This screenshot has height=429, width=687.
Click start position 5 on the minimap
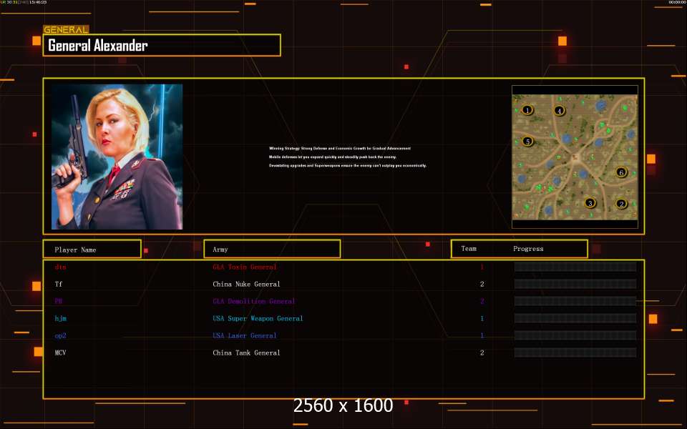[528, 142]
